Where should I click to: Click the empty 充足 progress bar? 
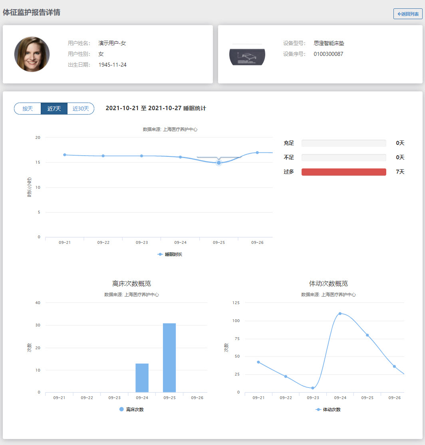[x=344, y=143]
